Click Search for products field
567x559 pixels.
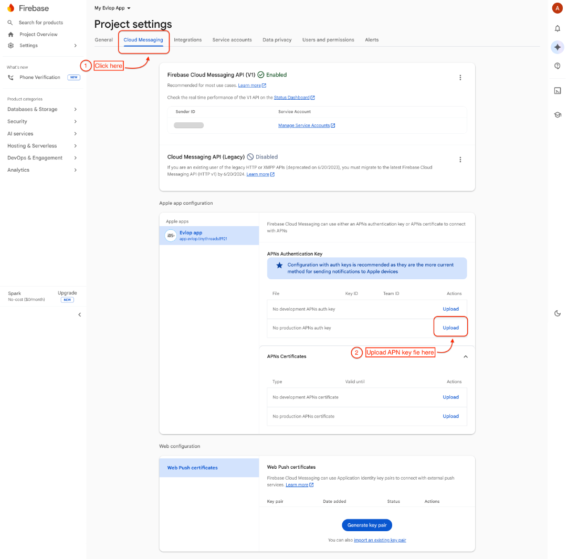[40, 23]
